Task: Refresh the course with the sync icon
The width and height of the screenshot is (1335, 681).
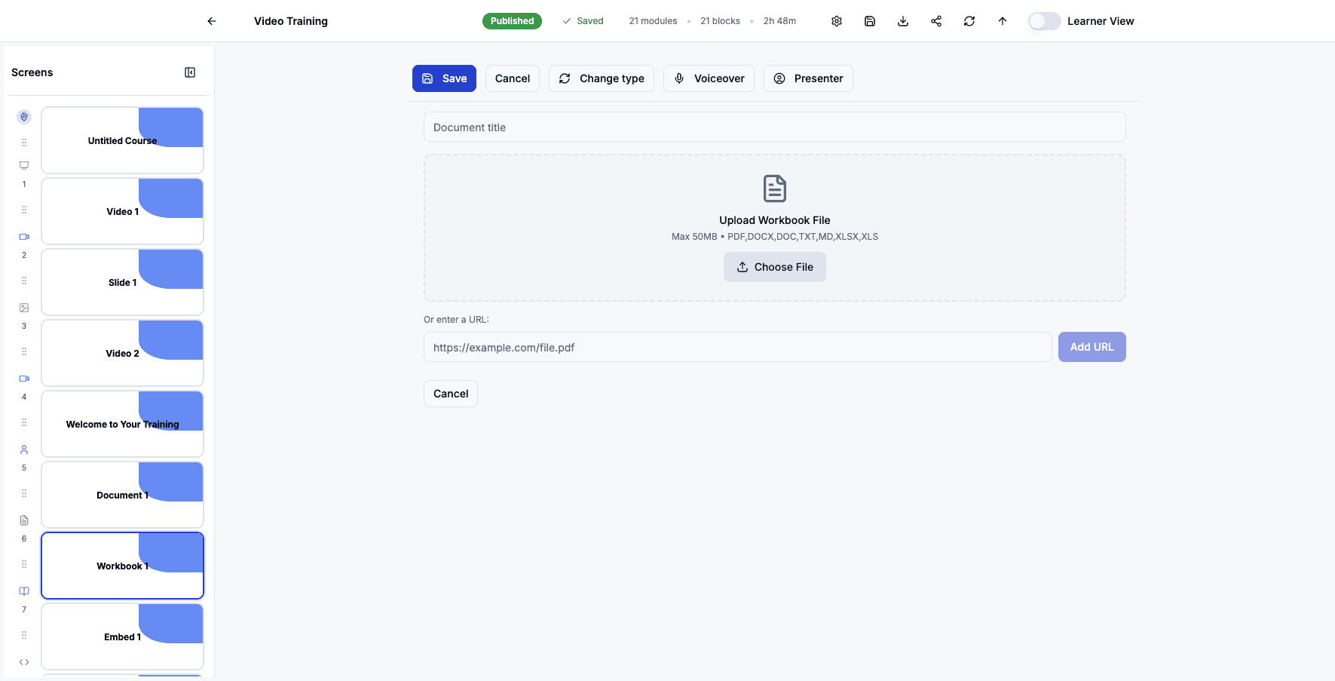Action: pyautogui.click(x=969, y=20)
